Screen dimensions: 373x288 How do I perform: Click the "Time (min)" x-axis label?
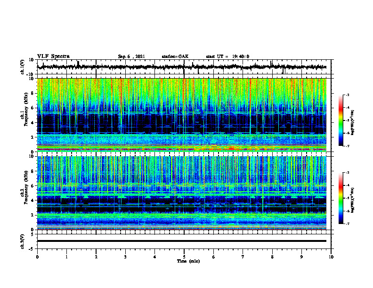coord(188,261)
